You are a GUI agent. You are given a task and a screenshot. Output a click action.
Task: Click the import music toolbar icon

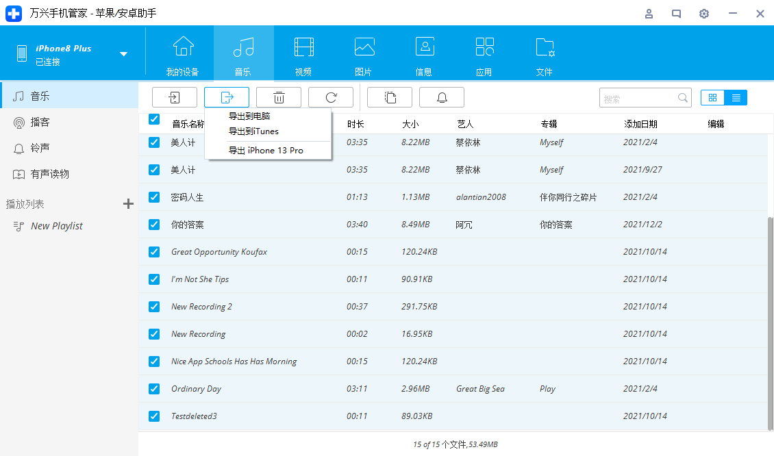point(174,97)
